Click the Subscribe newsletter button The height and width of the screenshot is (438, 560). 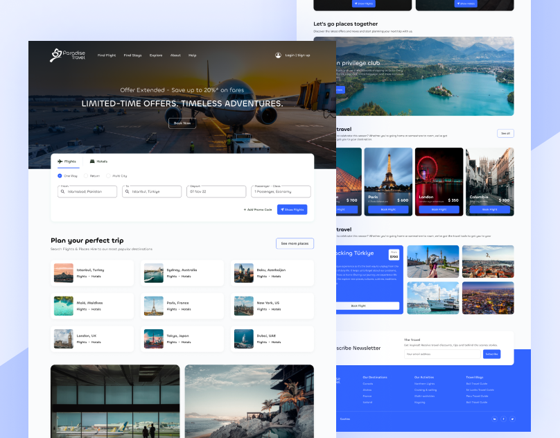pos(492,354)
